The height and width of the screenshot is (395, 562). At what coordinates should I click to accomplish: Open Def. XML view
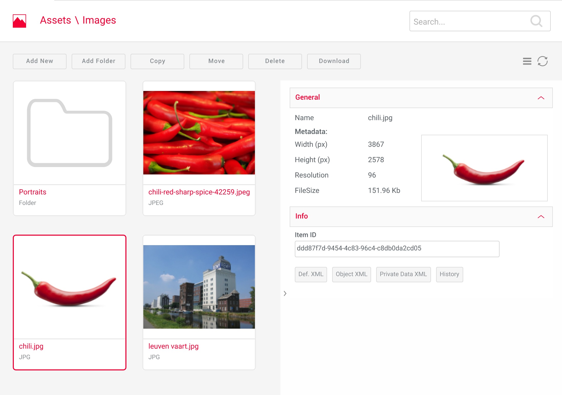(311, 274)
